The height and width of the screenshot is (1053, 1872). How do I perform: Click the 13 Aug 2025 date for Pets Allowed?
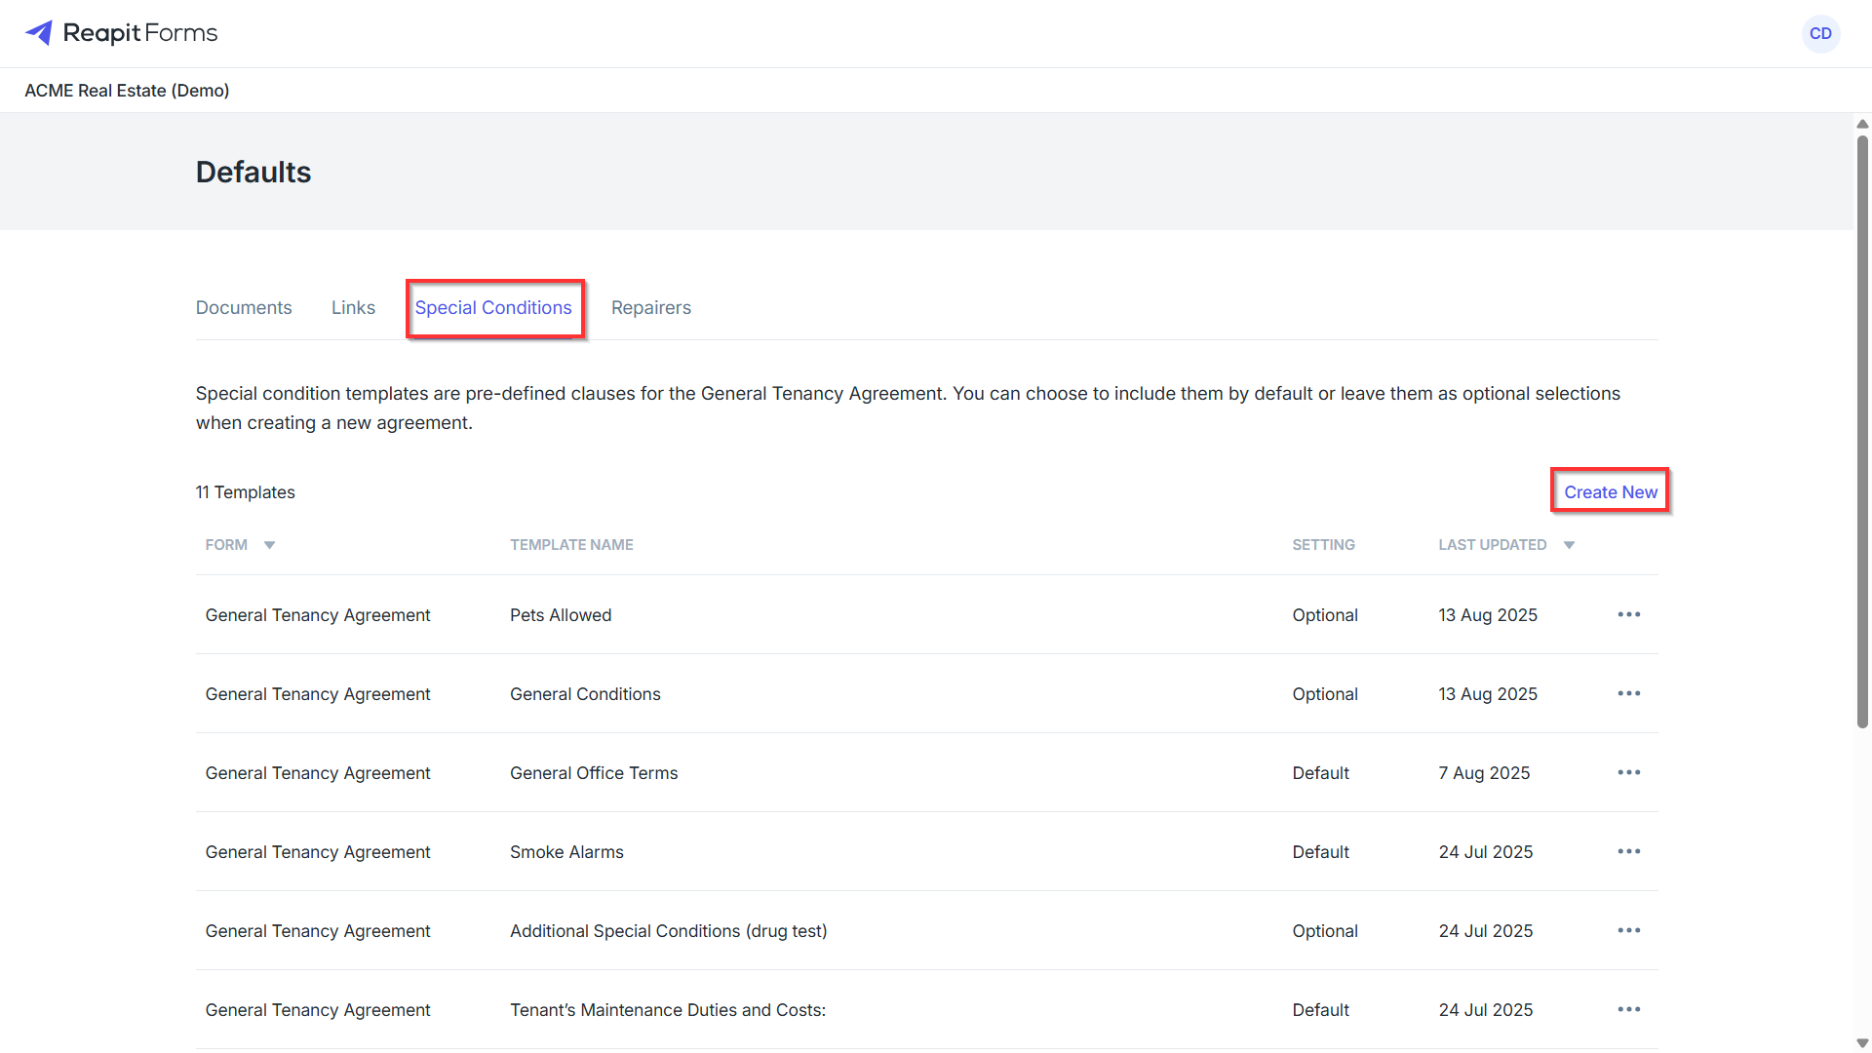click(x=1488, y=615)
